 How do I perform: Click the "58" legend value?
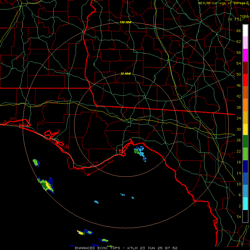tap(239, 52)
